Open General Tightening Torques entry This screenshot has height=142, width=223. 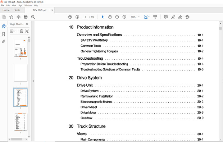(99, 51)
